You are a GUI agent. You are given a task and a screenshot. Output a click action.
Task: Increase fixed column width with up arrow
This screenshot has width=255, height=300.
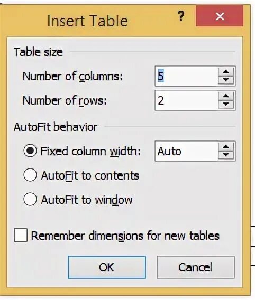[x=226, y=146]
